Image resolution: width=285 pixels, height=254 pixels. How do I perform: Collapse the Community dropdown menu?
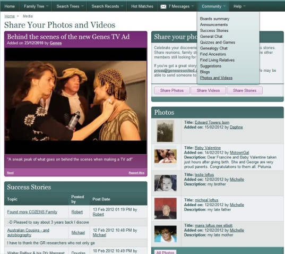click(213, 6)
